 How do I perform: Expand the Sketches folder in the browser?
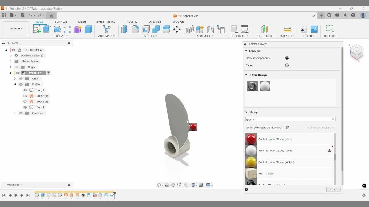point(15,113)
